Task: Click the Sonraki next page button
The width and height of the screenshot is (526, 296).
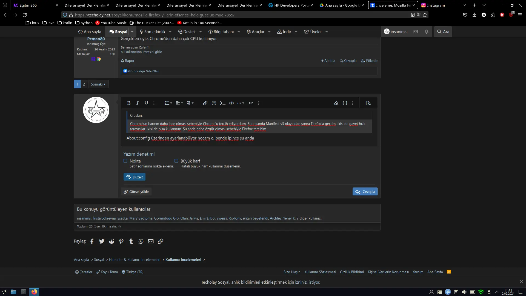Action: (98, 84)
